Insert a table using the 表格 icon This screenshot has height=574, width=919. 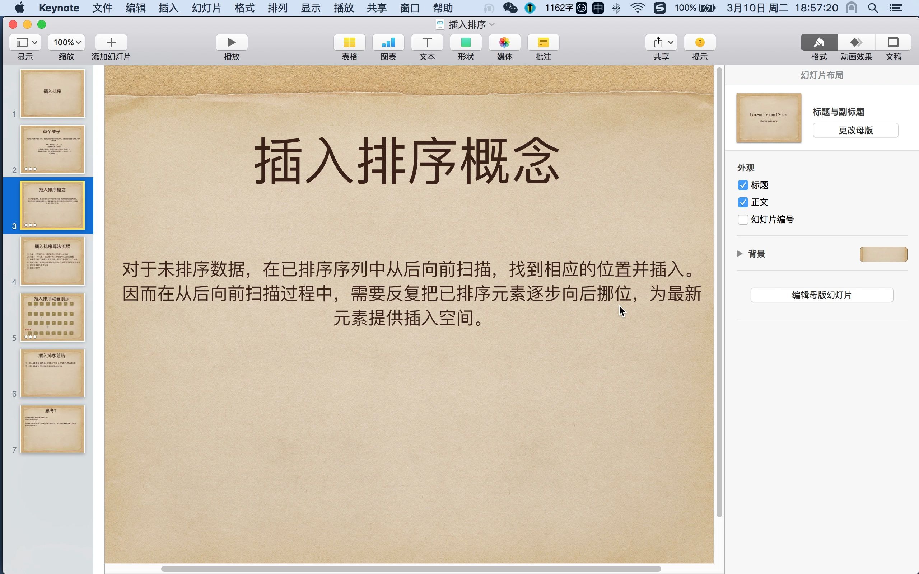tap(348, 43)
